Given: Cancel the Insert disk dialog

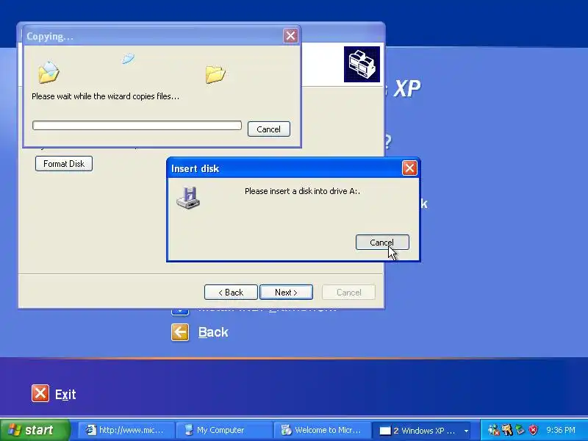Looking at the screenshot, I should [382, 243].
